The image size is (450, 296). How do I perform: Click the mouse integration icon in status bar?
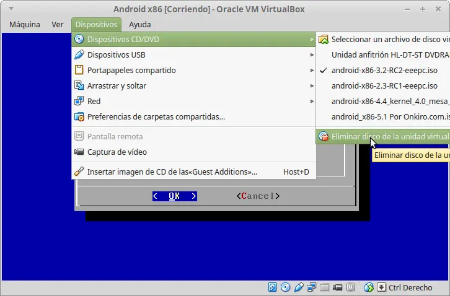[x=369, y=287]
